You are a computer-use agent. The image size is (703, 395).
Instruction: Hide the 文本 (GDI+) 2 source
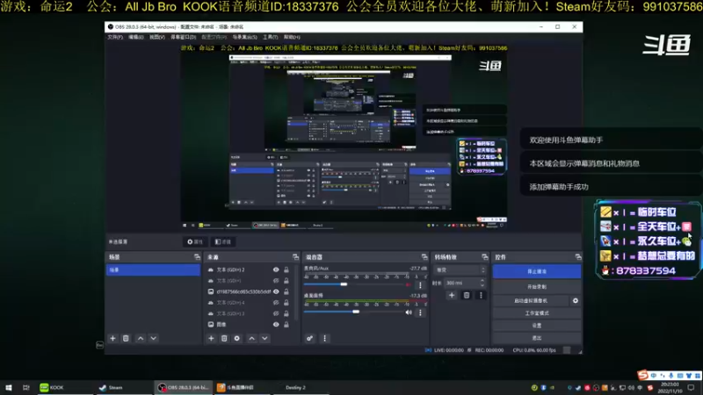click(x=276, y=269)
